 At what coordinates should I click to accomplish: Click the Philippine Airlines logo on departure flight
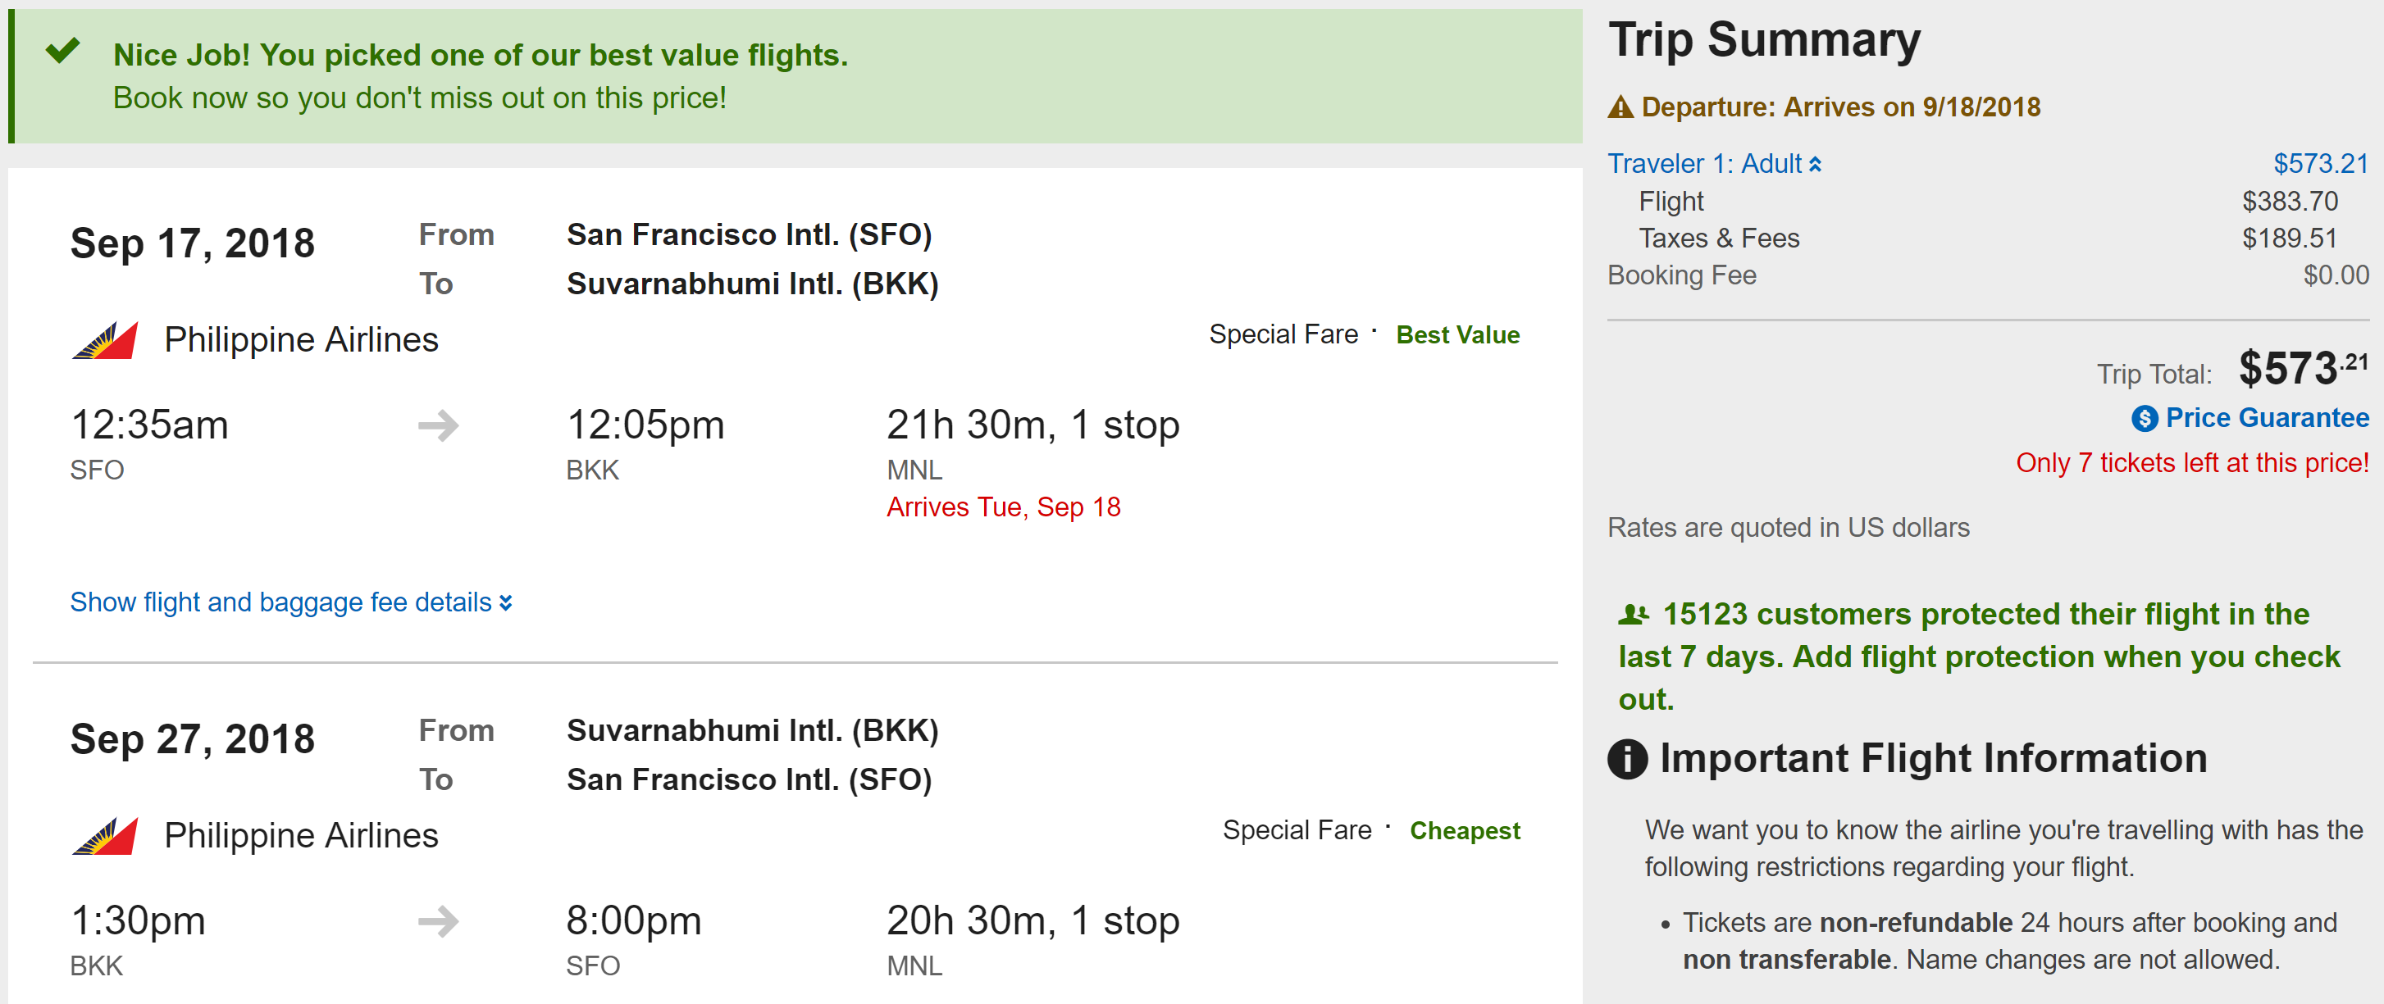point(106,340)
